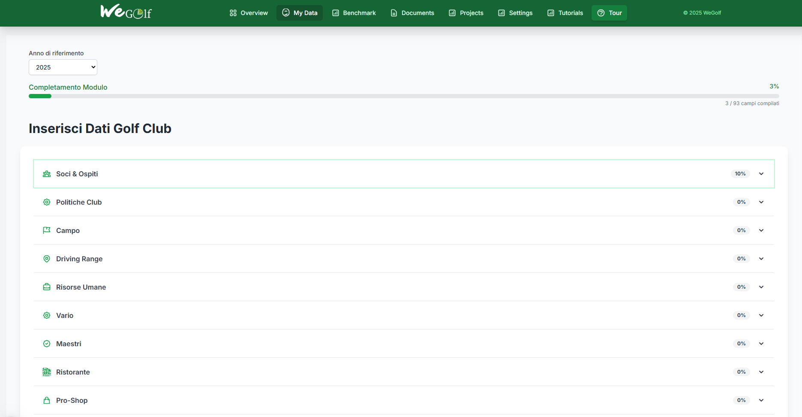Expand the Soci & Ospiti section chevron
This screenshot has height=417, width=802.
(x=761, y=174)
